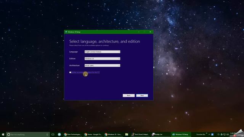Click the headset tray icon
This screenshot has height=137, width=244.
click(218, 134)
